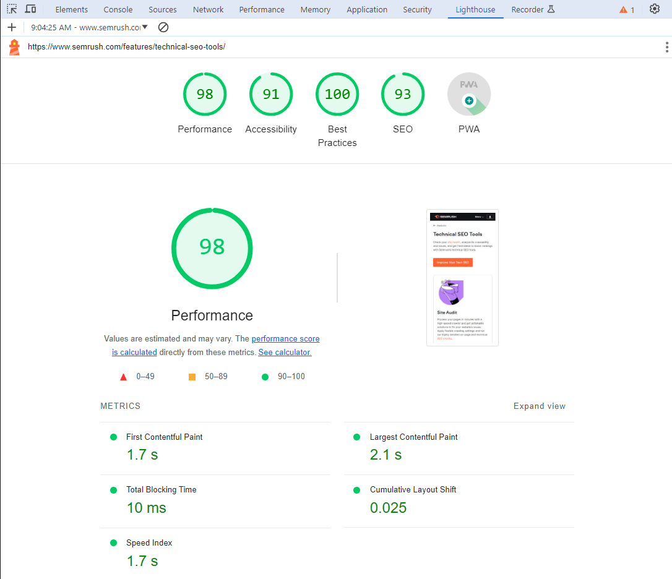The height and width of the screenshot is (579, 672).
Task: Switch to the Elements tab
Action: [71, 9]
